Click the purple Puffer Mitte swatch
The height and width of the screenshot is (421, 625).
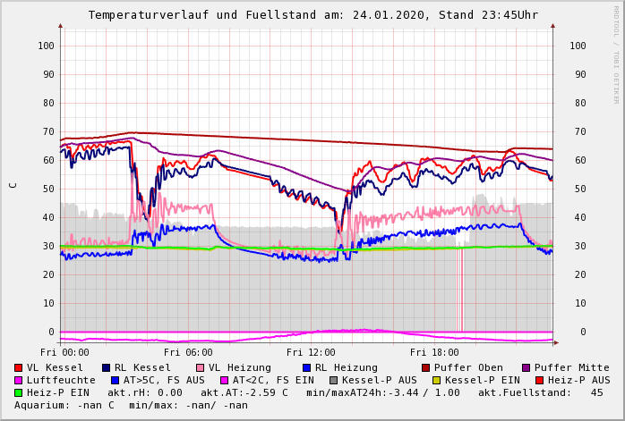[x=527, y=367]
